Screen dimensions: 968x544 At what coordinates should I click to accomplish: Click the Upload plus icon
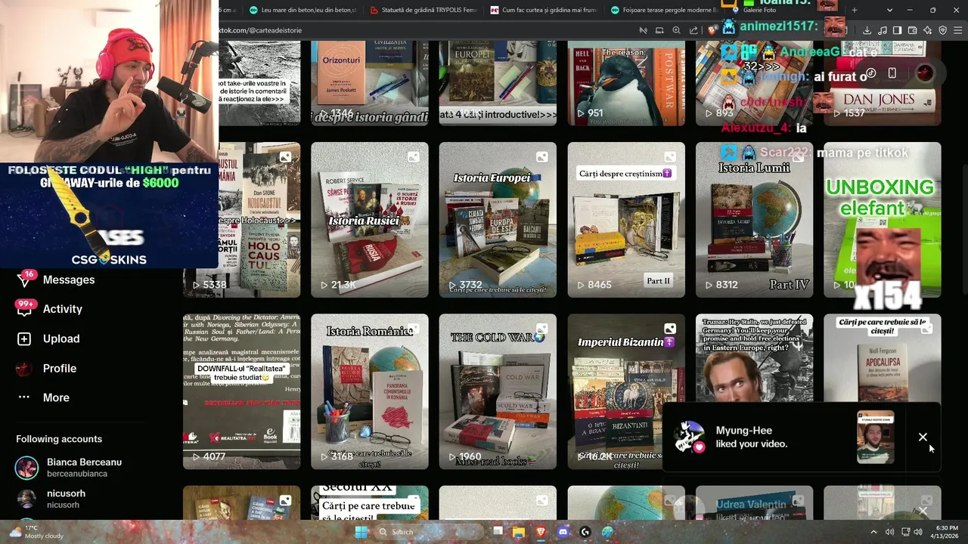pos(24,338)
